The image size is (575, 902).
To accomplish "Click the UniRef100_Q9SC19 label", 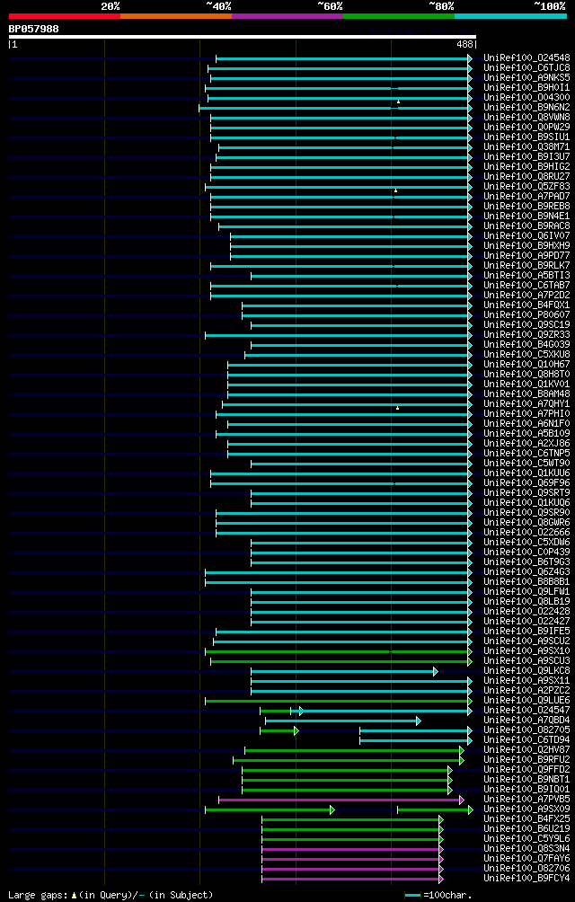I will point(526,325).
